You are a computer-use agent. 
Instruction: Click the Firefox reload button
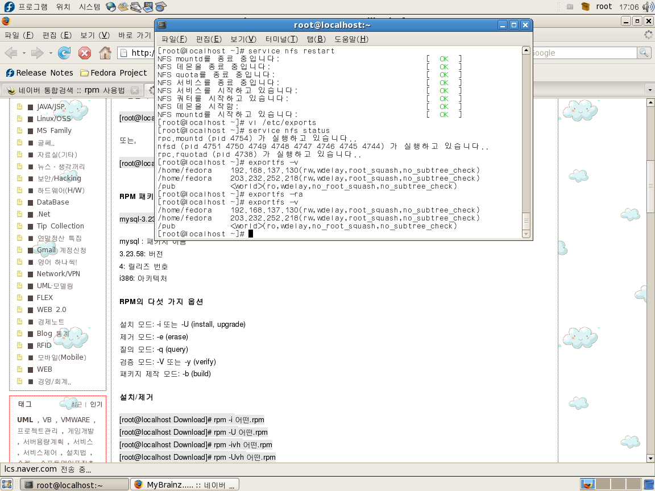[64, 53]
